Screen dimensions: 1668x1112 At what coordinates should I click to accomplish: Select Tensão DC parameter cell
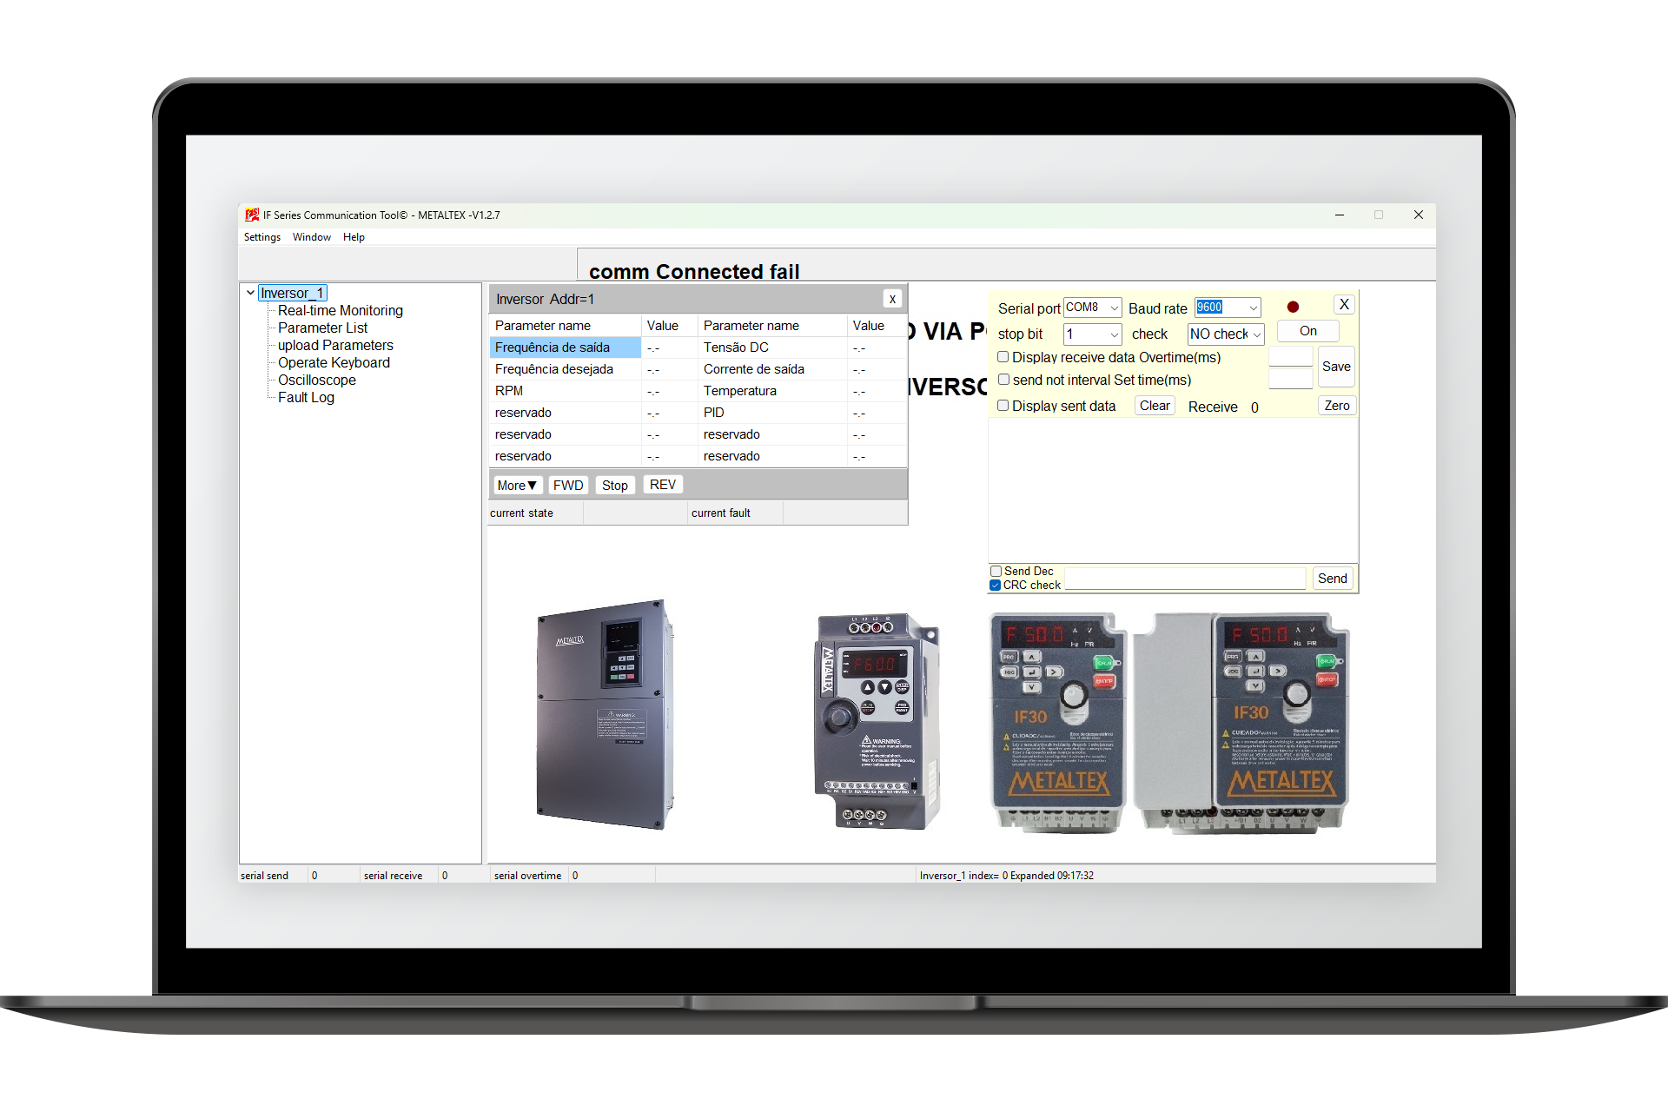772,347
